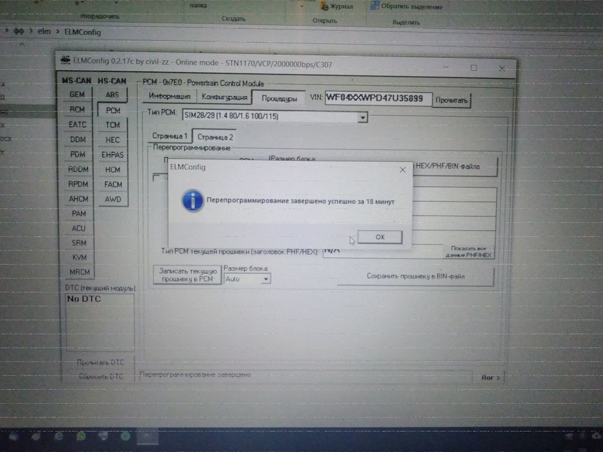
Task: Click the ELMConfig title bar car icon
Action: (65, 60)
